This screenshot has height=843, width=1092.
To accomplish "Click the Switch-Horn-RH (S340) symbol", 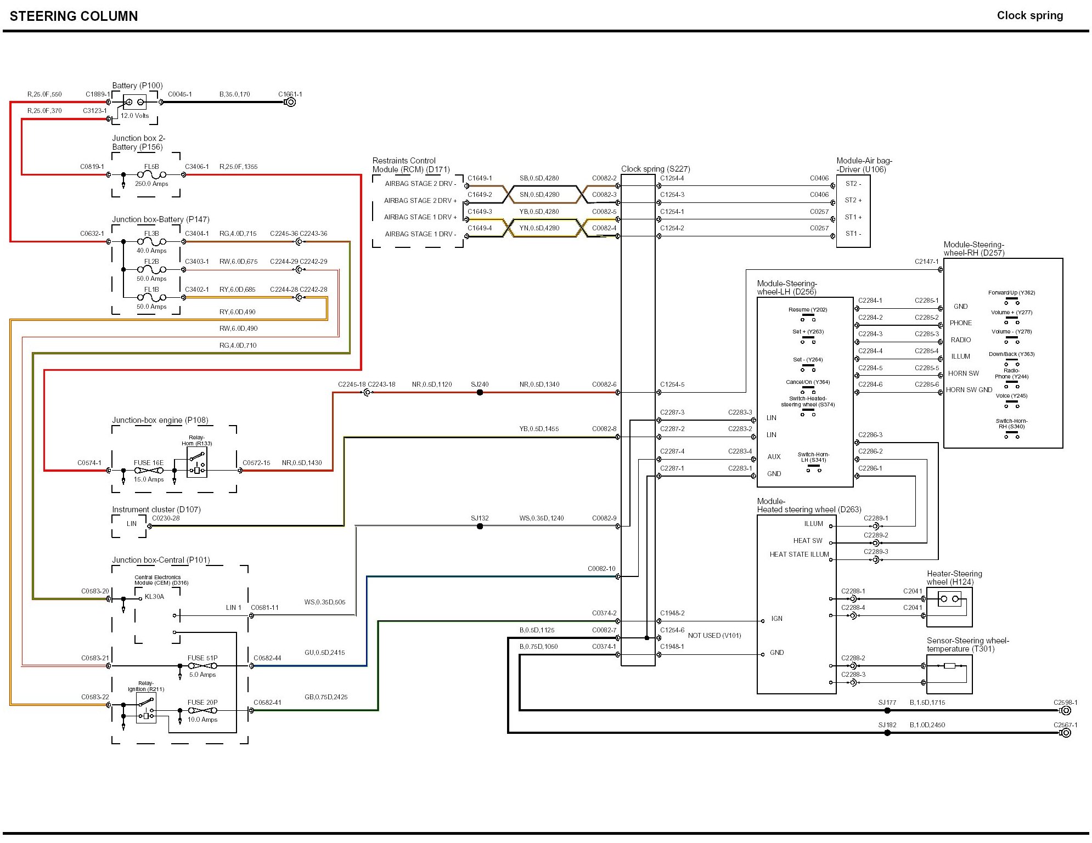I will click(1011, 434).
